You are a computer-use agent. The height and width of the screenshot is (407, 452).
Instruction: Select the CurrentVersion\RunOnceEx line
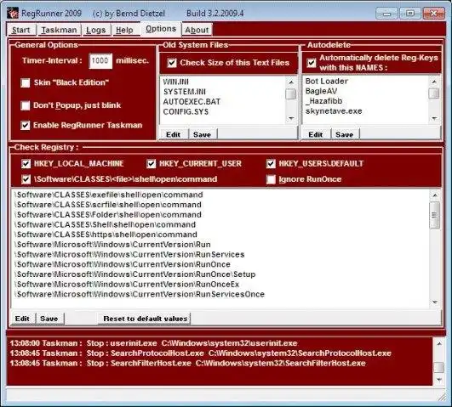(x=127, y=285)
